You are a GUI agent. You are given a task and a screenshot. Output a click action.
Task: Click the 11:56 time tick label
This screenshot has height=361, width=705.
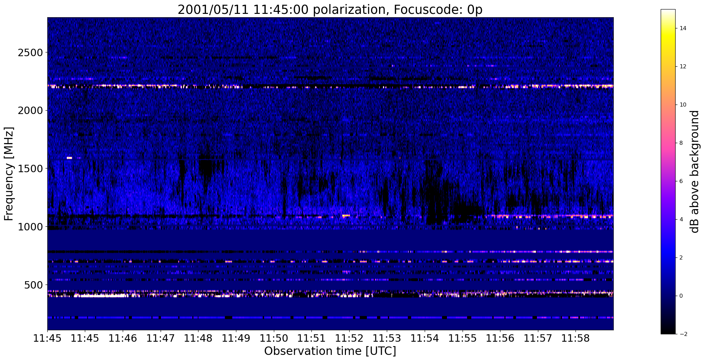(x=500, y=338)
